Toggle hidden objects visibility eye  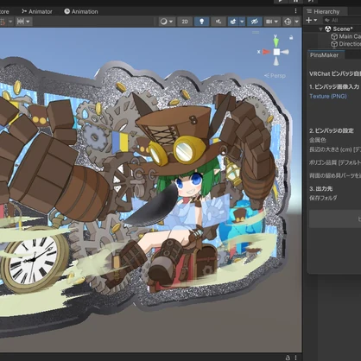point(254,22)
